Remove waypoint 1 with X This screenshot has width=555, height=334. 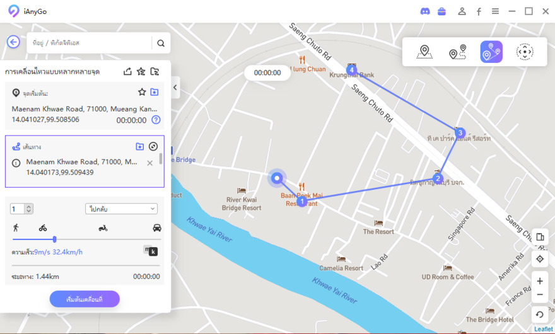coord(149,163)
